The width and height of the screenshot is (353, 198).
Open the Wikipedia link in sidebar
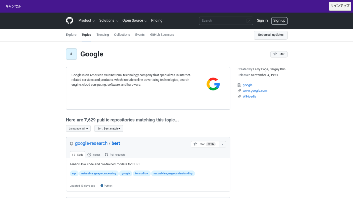coord(249,97)
